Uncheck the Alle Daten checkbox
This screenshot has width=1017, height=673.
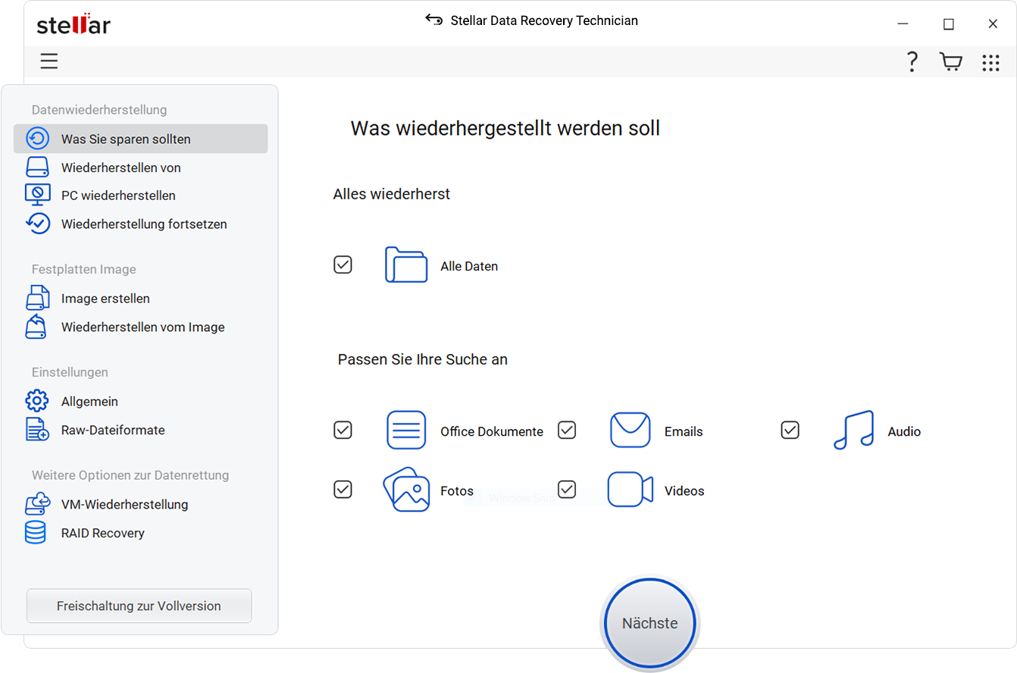(343, 265)
